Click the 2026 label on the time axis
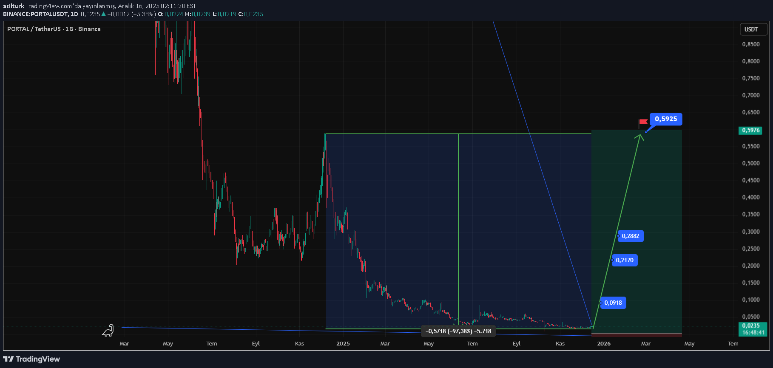 pos(603,343)
